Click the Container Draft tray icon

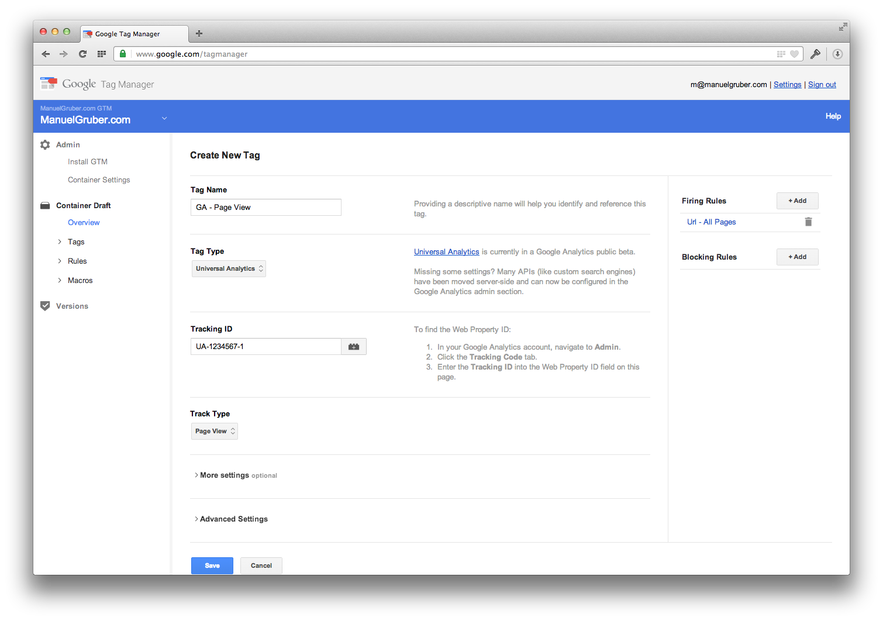45,205
